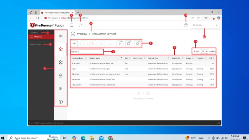Screen dimensions: 249x140
Task: Open File Explorer from the taskbar
Action: 92,138
